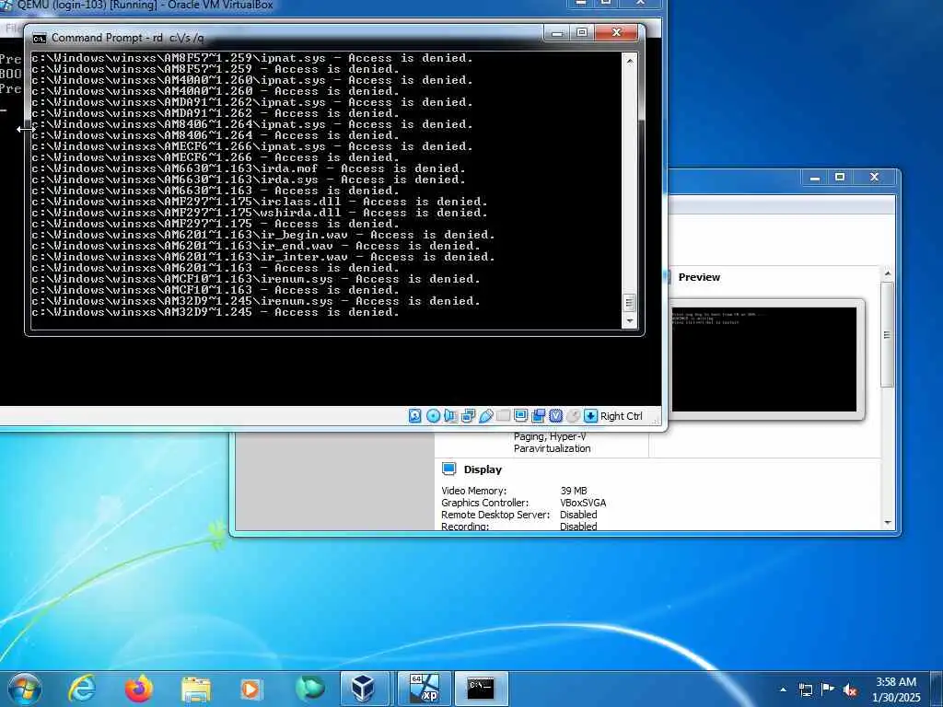Screen dimensions: 943x707
Task: Open the Command Prompt title bar system icon
Action: (x=39, y=39)
